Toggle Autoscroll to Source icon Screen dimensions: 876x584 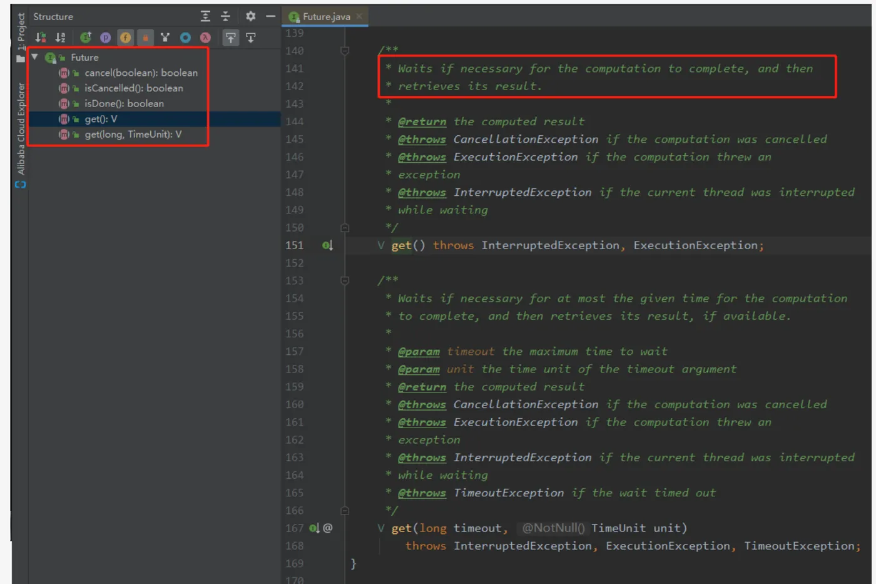(x=231, y=38)
